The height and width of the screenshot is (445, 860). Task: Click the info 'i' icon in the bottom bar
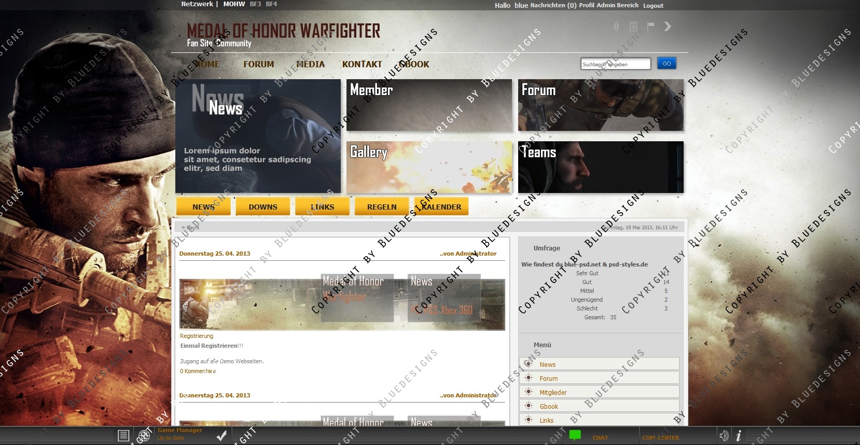738,436
